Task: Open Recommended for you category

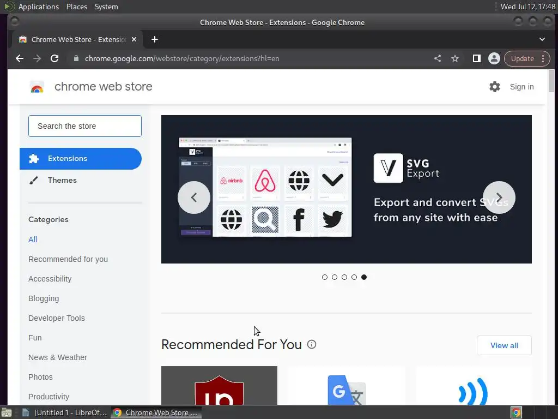Action: coord(68,259)
